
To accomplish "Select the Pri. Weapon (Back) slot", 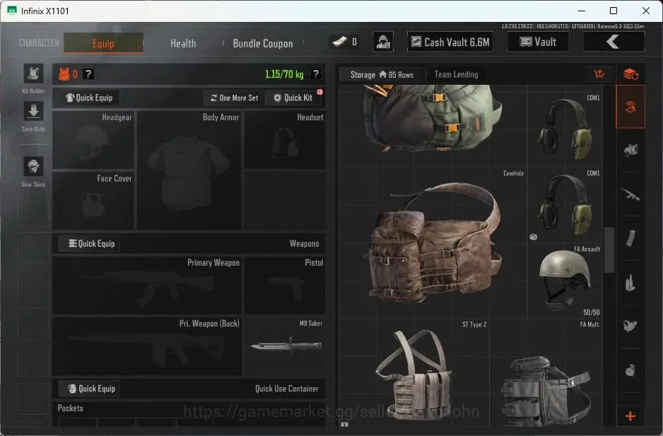I will [x=147, y=347].
